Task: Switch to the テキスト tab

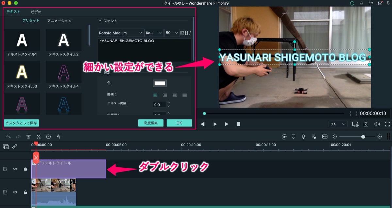Action: click(x=13, y=12)
